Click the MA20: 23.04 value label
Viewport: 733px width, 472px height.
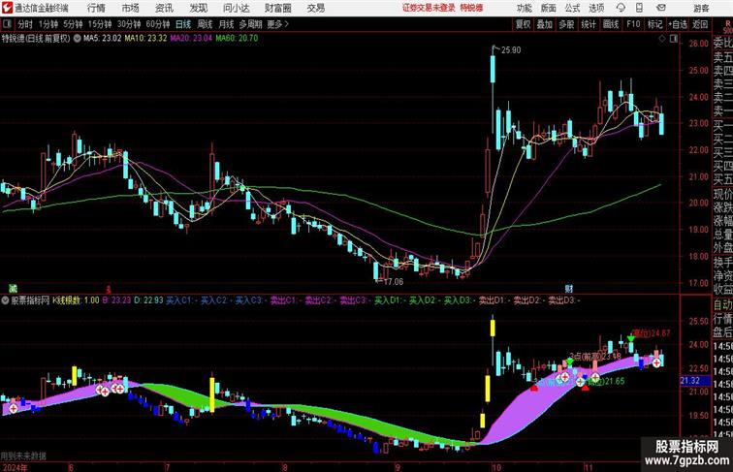click(191, 39)
